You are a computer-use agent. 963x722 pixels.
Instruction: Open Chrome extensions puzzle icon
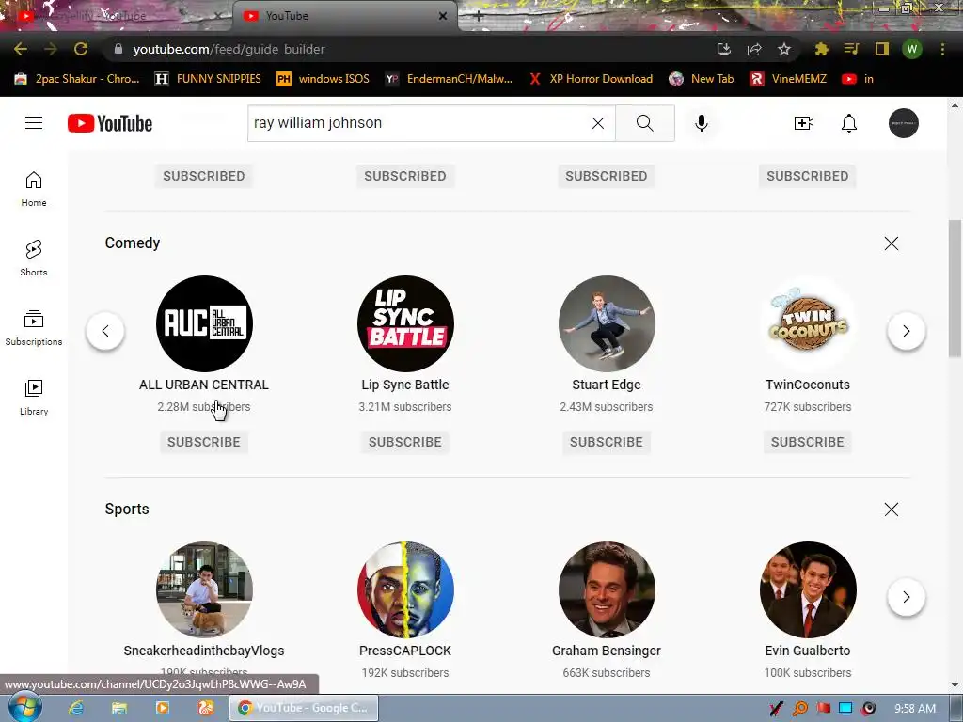click(821, 49)
